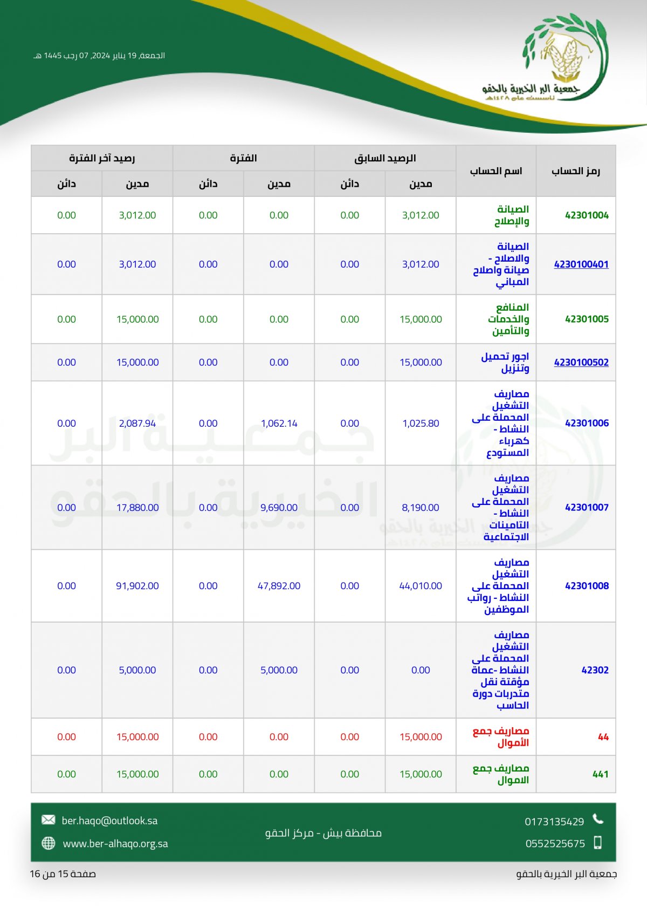Click value 91,902.00
The image size is (647, 915).
click(x=137, y=586)
